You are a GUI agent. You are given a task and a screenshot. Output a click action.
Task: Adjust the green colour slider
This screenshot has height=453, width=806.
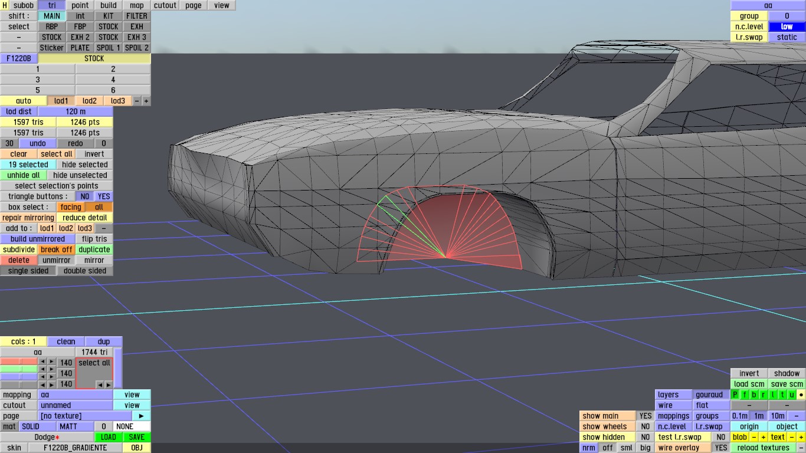pos(19,369)
